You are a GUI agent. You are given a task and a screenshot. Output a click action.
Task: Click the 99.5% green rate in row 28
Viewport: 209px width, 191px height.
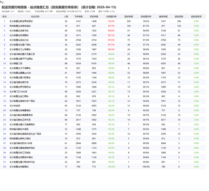[x=111, y=148]
